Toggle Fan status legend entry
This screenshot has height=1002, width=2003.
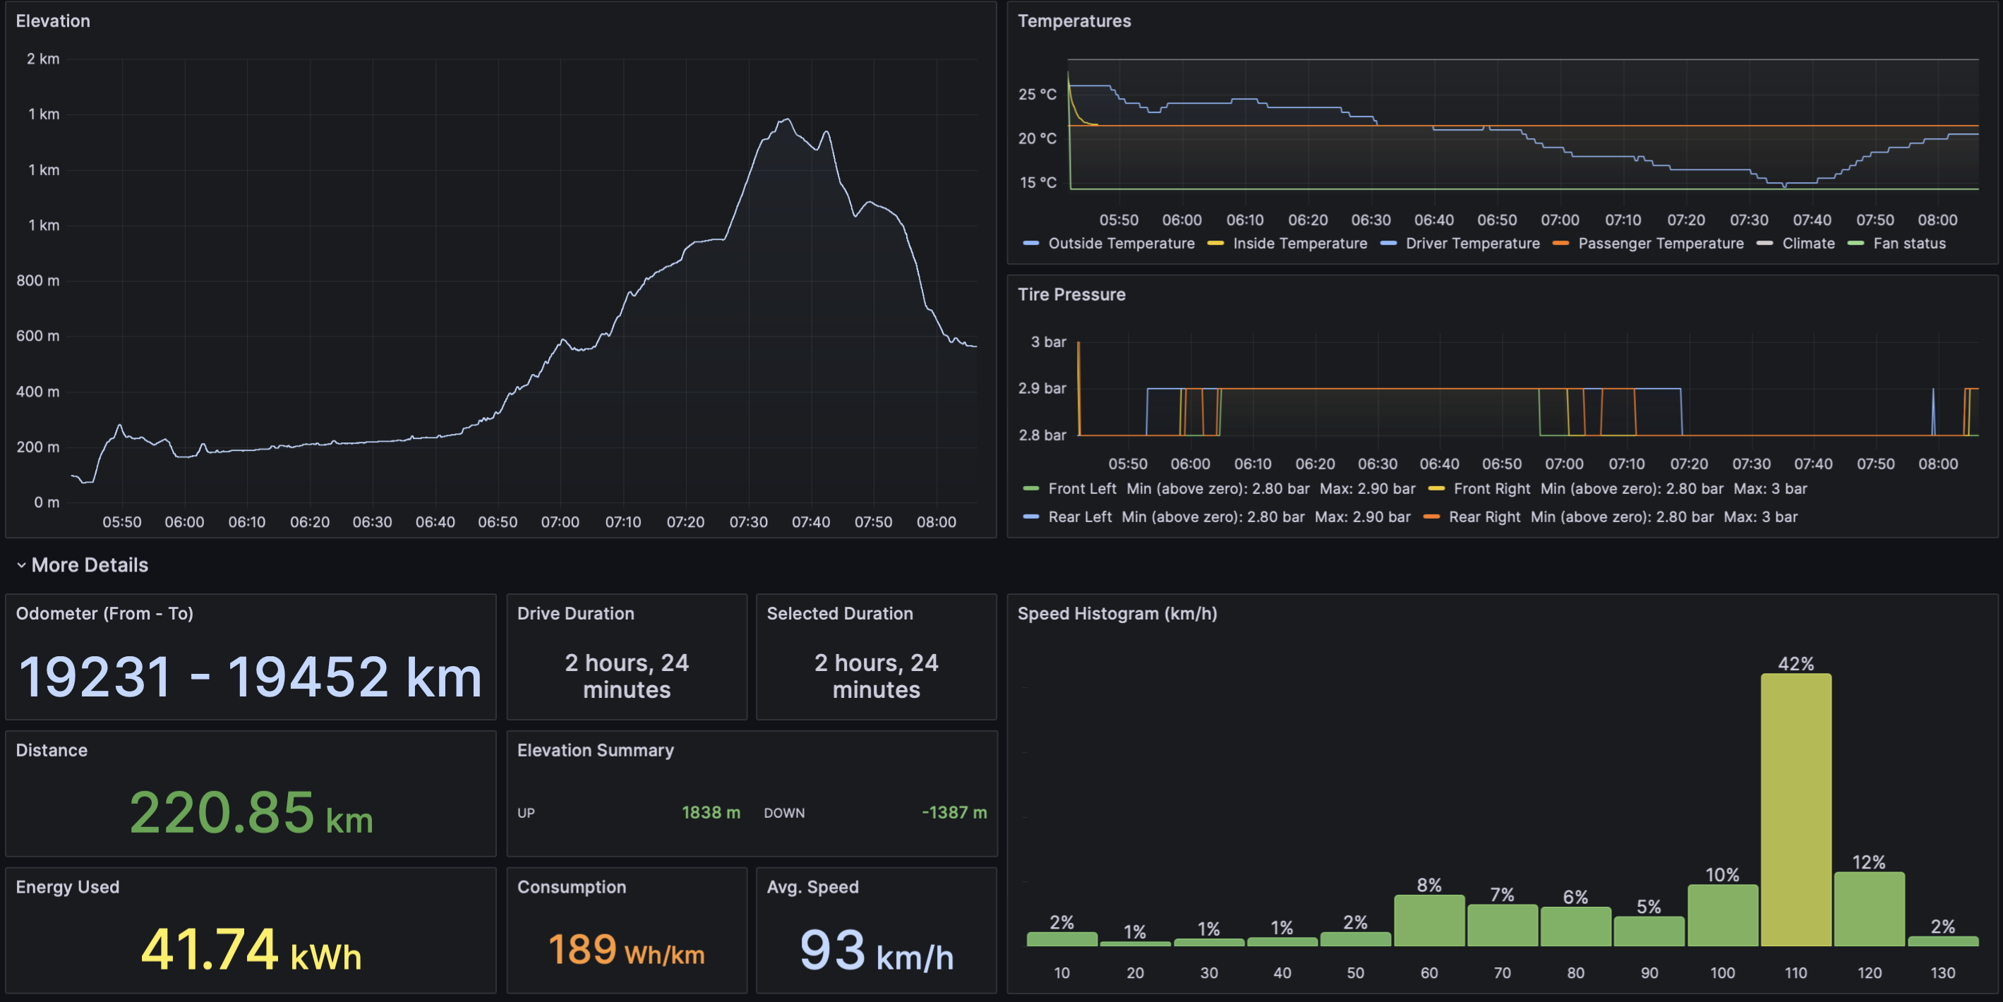coord(1909,243)
